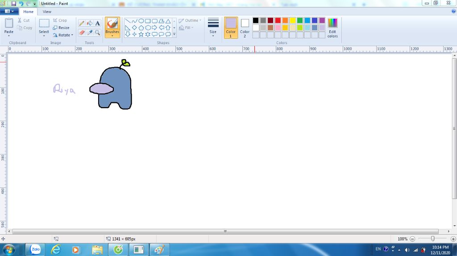This screenshot has width=457, height=256.
Task: Choose the Four-point star shape
Action: pos(134,34)
